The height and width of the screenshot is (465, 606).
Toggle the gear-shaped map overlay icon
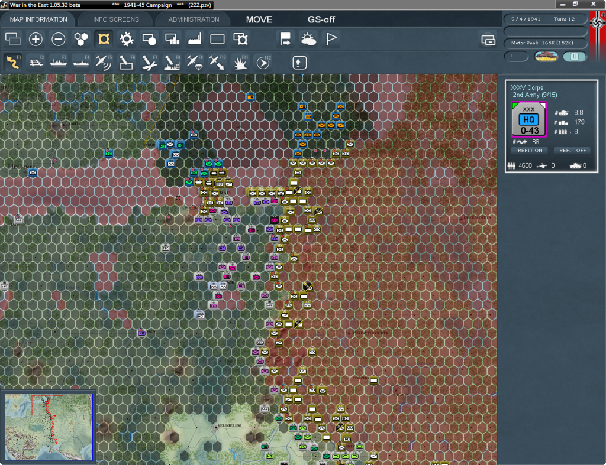click(127, 39)
